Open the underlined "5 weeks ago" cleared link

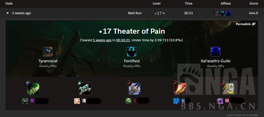point(102,40)
